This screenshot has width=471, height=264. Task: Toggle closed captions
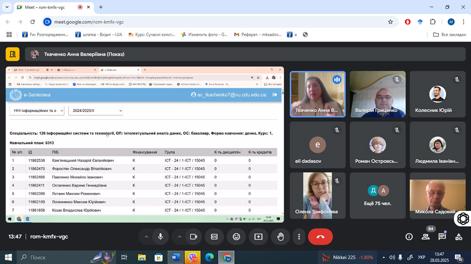click(214, 237)
